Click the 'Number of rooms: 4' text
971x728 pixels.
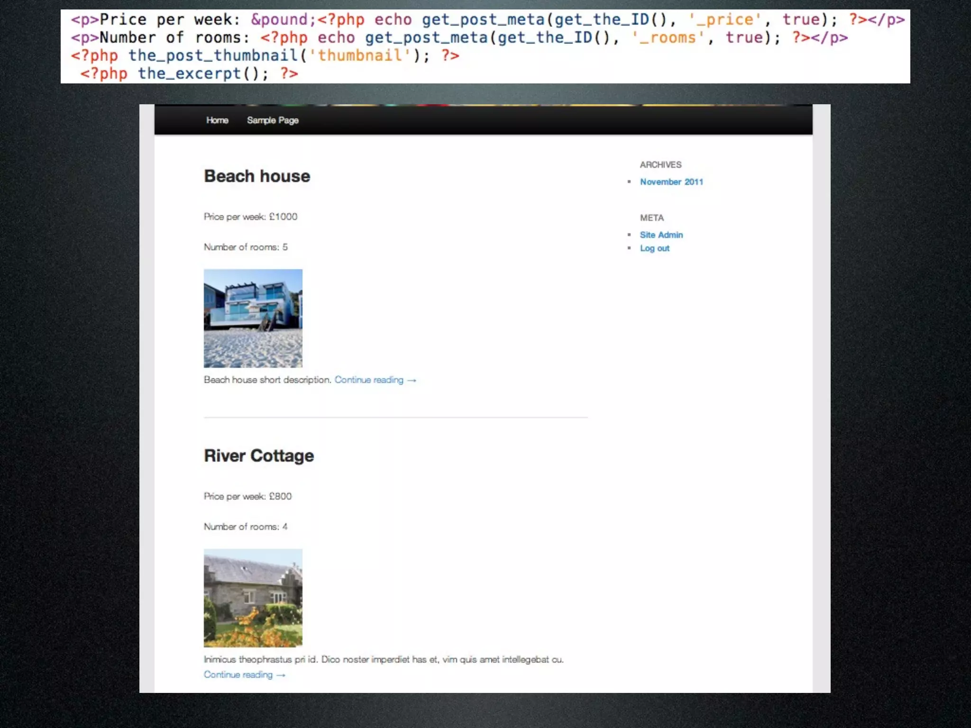[x=246, y=527]
